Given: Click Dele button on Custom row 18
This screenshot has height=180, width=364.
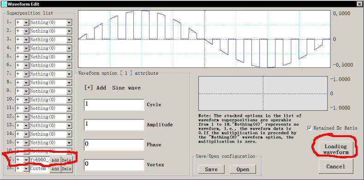Looking at the screenshot, I should (x=66, y=169).
